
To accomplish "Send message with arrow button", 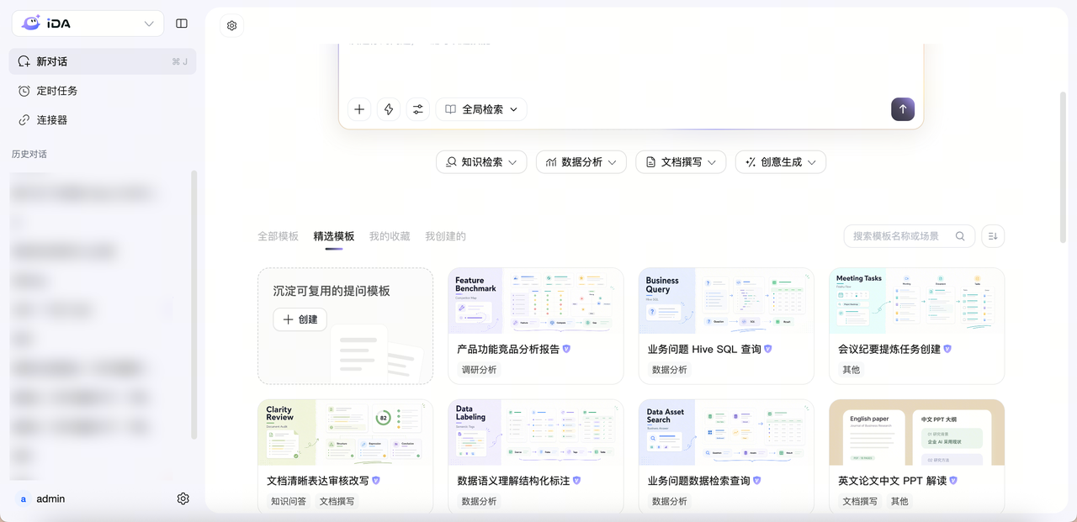I will (x=903, y=109).
